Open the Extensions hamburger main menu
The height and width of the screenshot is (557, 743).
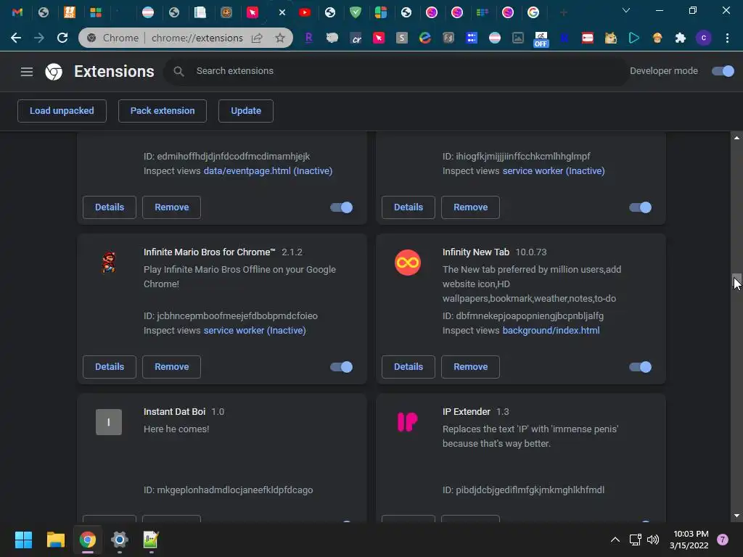coord(27,72)
